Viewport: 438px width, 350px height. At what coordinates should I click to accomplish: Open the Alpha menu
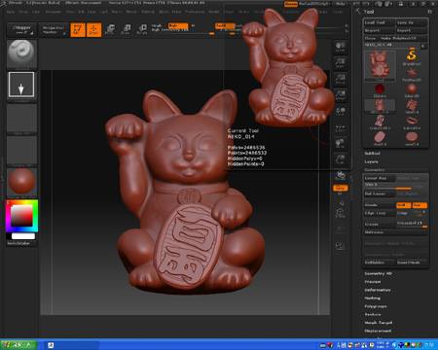pyautogui.click(x=11, y=12)
